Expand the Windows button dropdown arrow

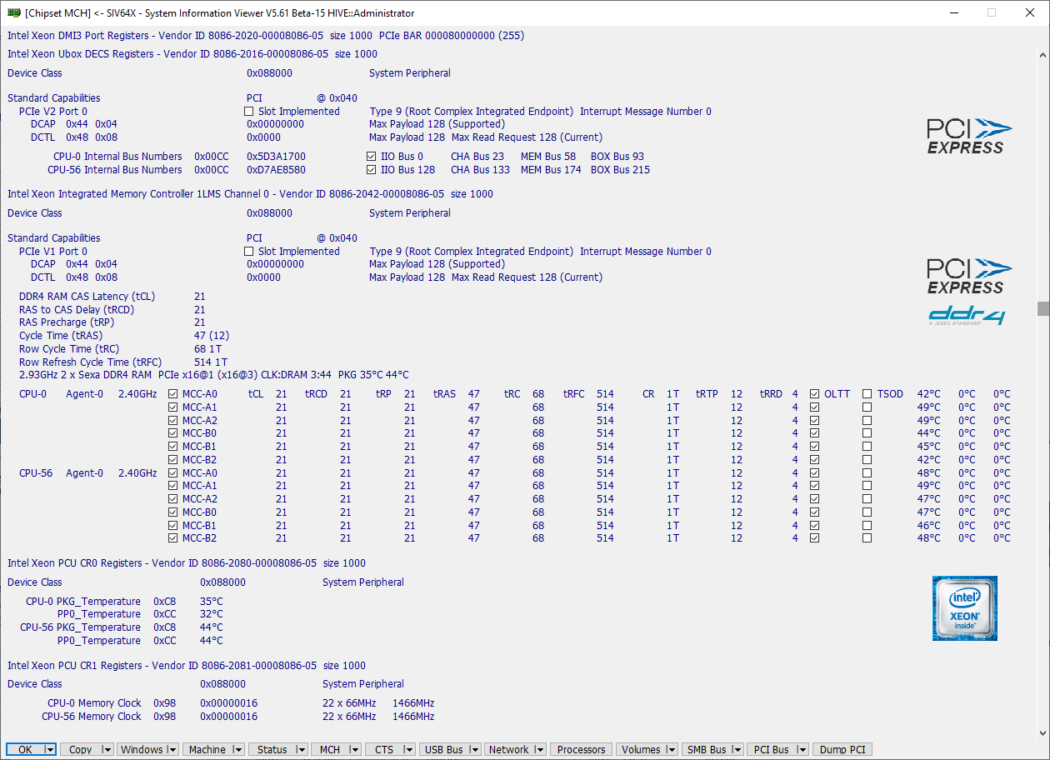coord(172,750)
